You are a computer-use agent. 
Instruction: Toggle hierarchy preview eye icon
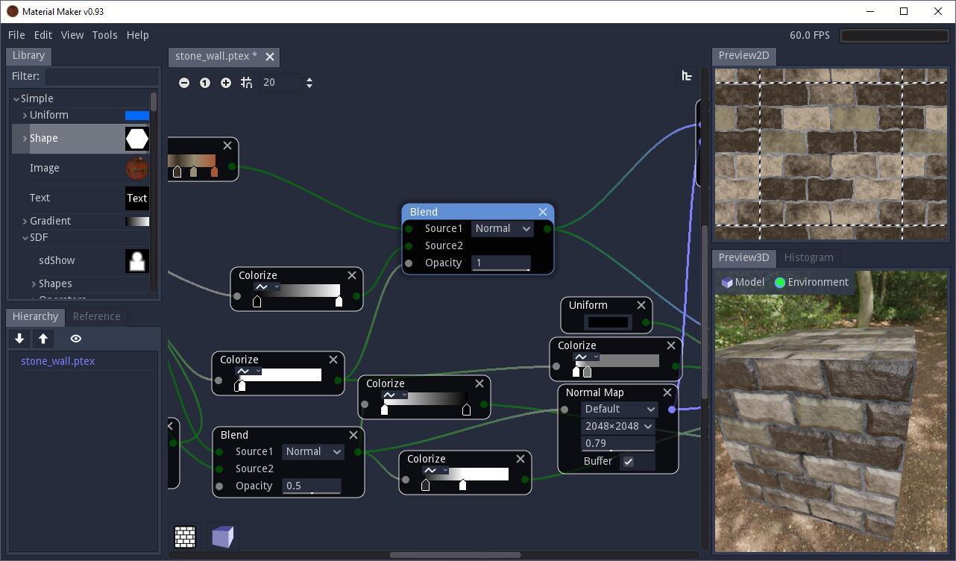76,339
